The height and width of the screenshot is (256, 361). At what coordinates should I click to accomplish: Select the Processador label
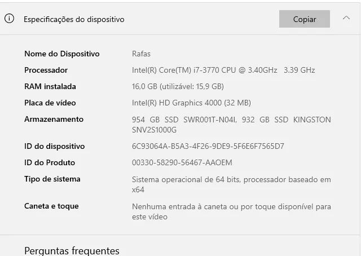pyautogui.click(x=46, y=70)
